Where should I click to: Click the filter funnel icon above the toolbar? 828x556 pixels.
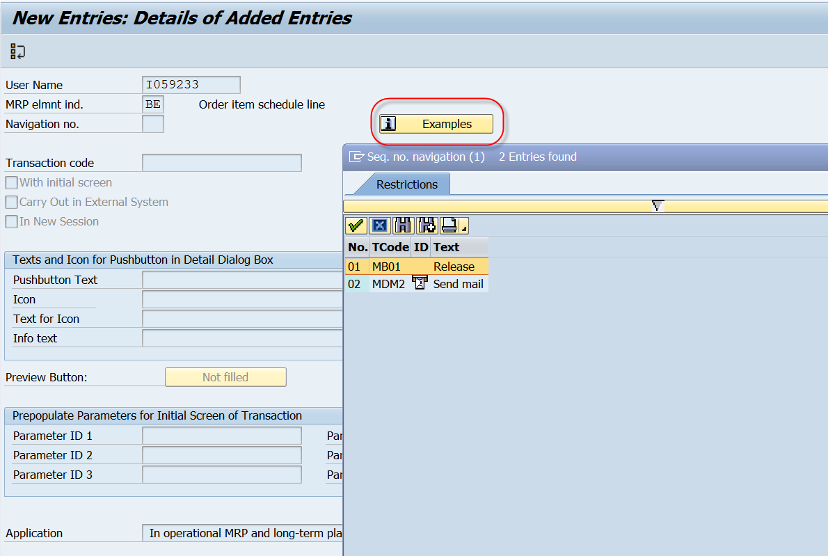click(657, 206)
